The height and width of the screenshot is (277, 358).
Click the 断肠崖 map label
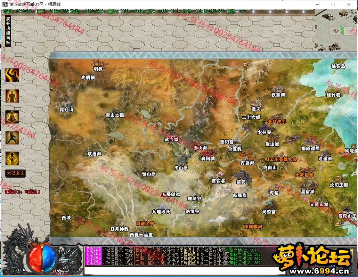(240, 195)
